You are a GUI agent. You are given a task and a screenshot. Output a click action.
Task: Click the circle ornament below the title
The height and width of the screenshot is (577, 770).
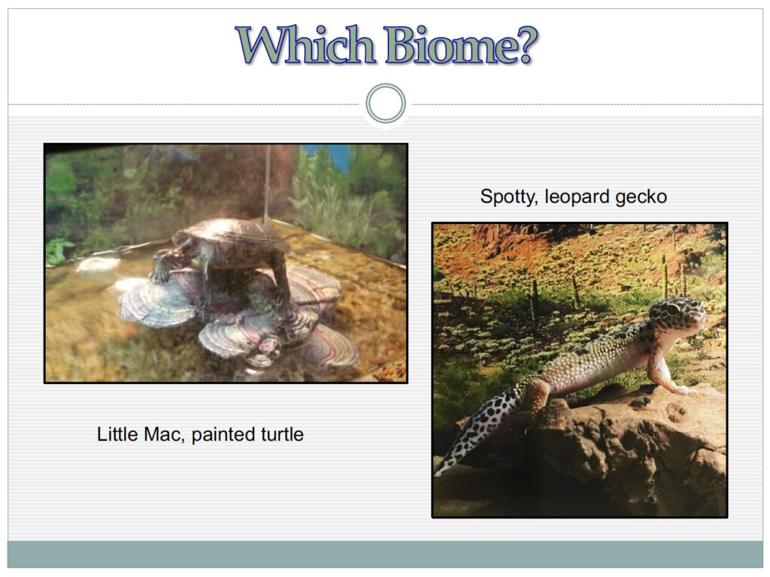386,104
